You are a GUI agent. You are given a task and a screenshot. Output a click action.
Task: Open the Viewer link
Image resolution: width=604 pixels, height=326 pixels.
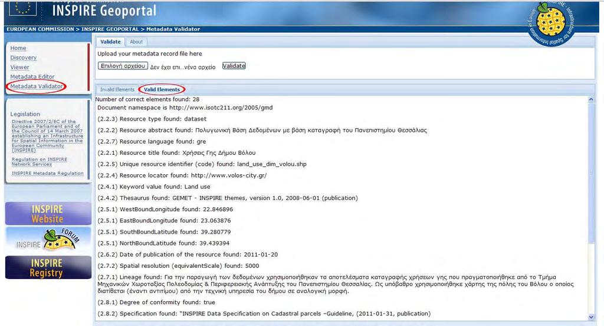click(x=19, y=67)
